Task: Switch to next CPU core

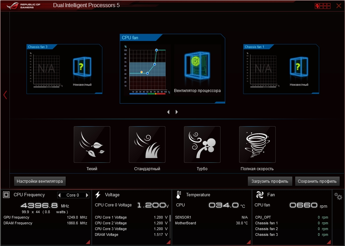Action: [x=87, y=195]
